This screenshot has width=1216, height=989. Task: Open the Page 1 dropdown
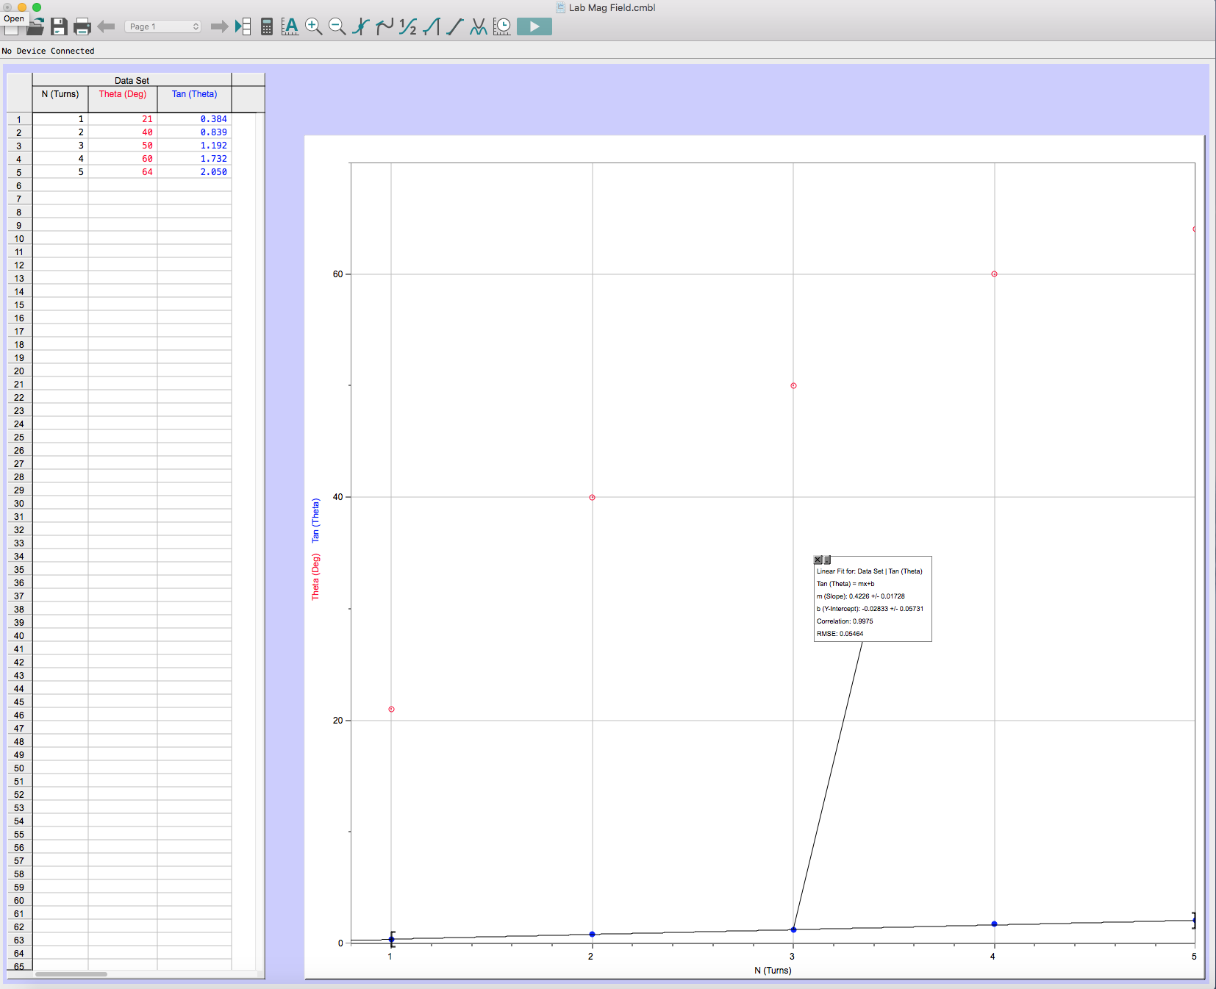[162, 26]
